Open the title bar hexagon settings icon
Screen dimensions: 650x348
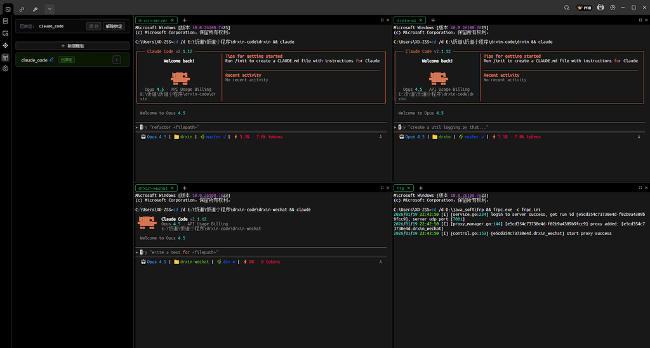[613, 8]
